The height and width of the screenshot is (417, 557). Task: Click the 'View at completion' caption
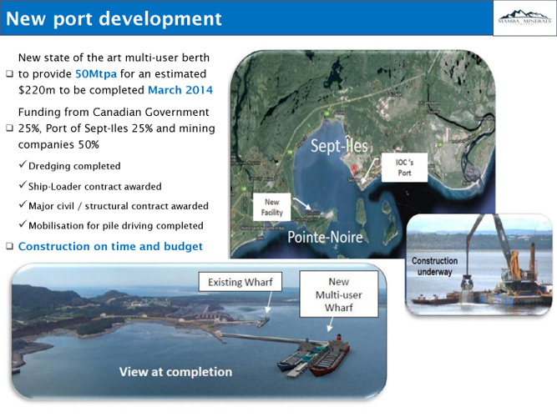pos(175,372)
